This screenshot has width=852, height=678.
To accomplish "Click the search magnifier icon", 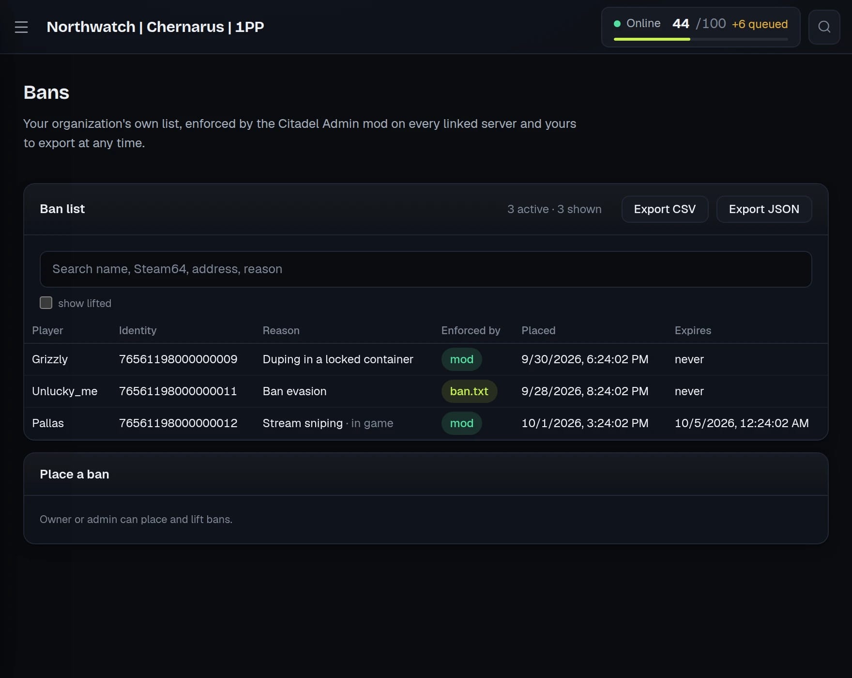I will coord(824,27).
